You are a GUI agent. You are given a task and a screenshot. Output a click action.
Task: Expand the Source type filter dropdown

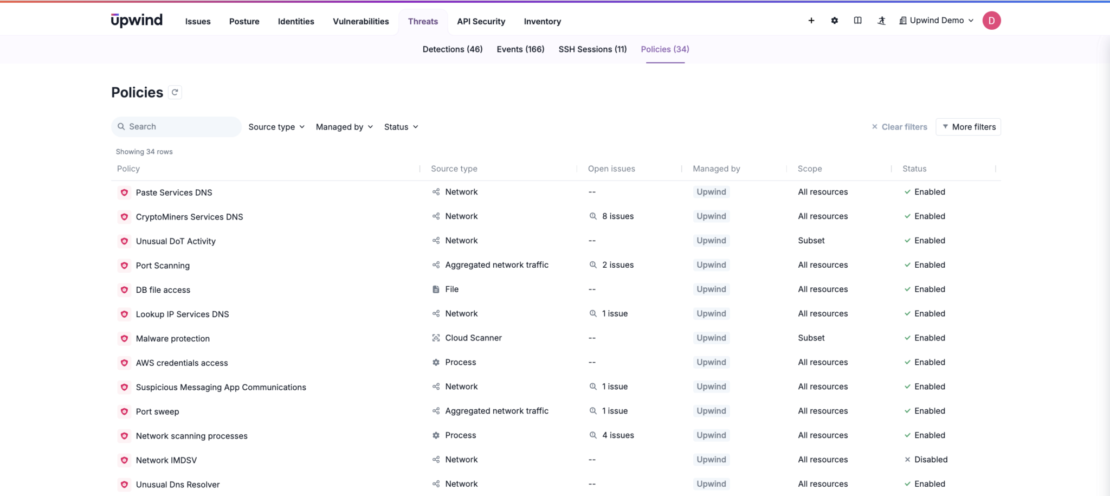[x=276, y=127]
